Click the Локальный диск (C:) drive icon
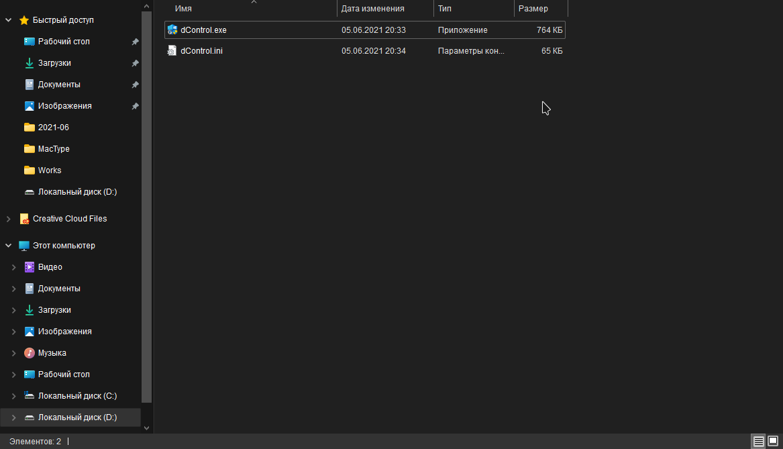The height and width of the screenshot is (449, 783). coord(30,396)
